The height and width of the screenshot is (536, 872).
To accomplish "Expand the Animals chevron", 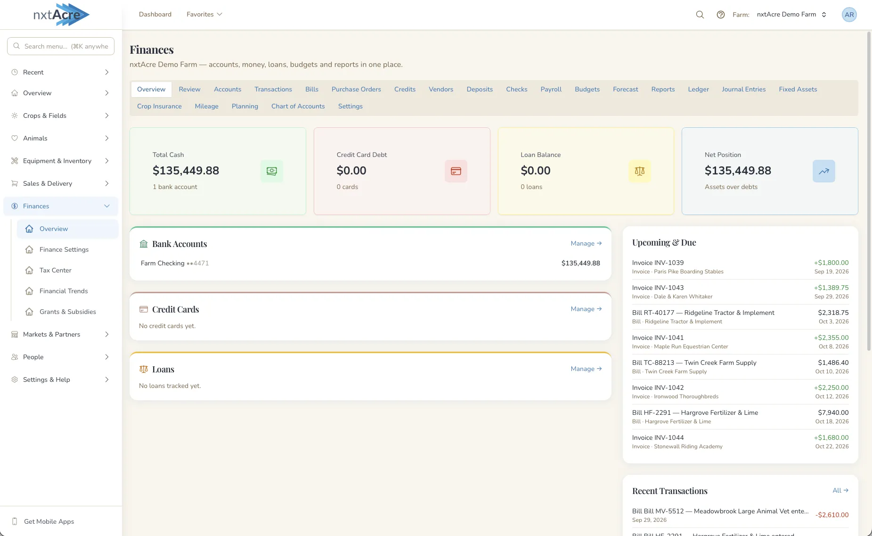I will click(107, 138).
